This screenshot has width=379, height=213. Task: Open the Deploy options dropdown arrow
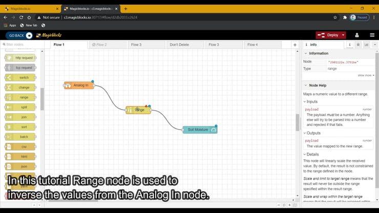[x=343, y=35]
